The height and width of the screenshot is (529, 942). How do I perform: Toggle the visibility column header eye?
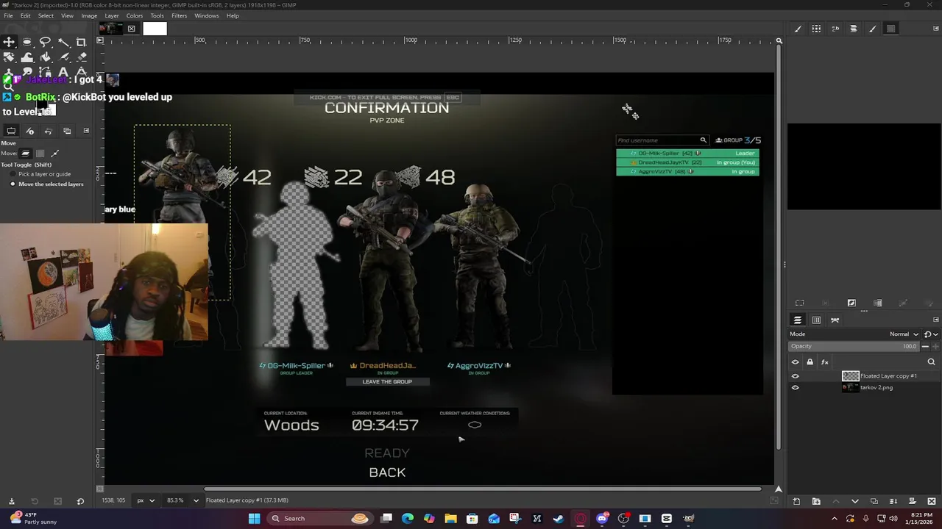pos(795,362)
